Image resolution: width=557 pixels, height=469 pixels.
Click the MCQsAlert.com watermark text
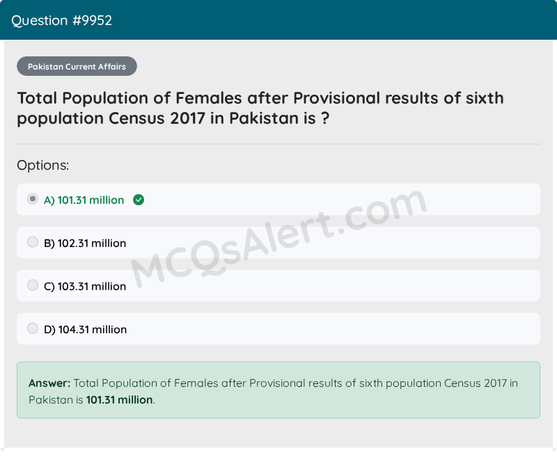point(279,238)
